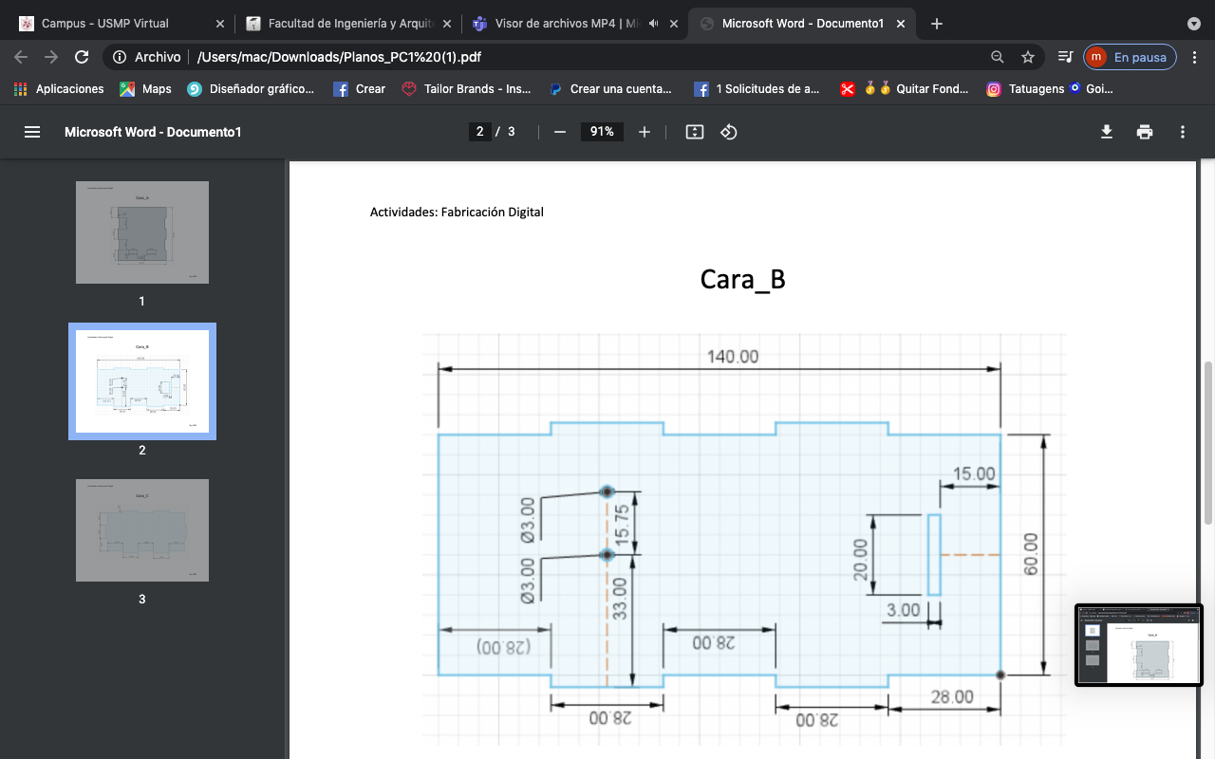Select page 3 thumbnail Cara_C

(x=142, y=530)
